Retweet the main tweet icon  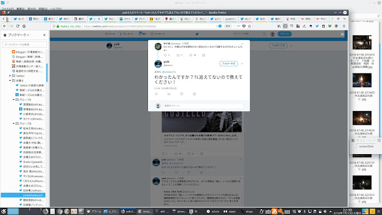point(169,94)
